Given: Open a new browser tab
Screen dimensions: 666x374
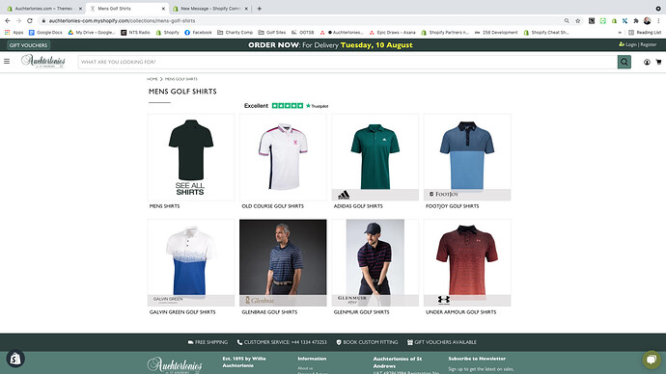Looking at the screenshot, I should click(x=259, y=9).
